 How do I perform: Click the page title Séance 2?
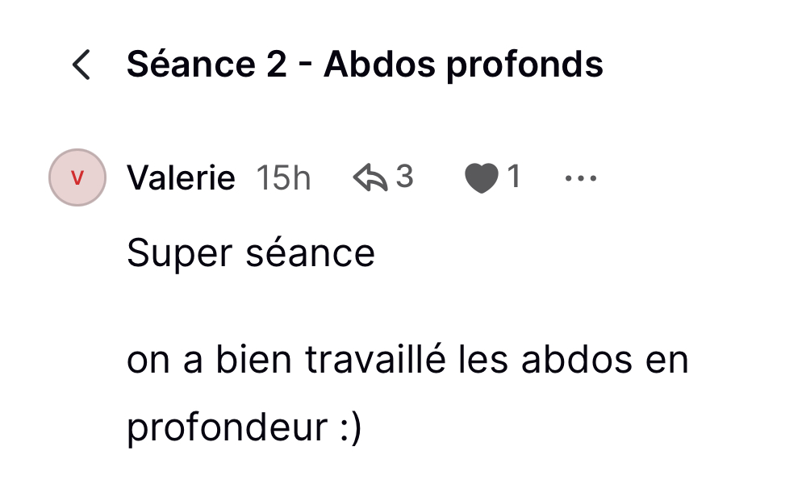(207, 65)
